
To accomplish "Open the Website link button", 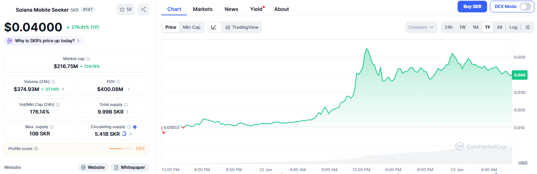I will (x=93, y=167).
